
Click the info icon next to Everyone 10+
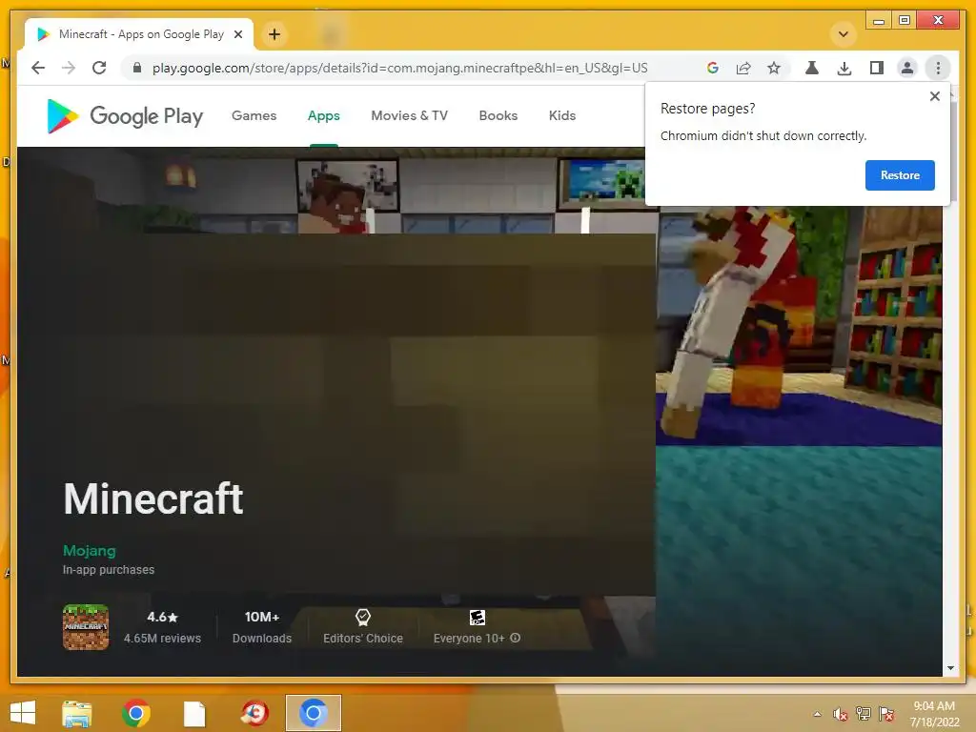(x=516, y=638)
